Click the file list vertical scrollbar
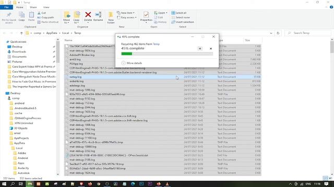Image resolution: width=334 pixels, height=187 pixels. click(x=332, y=47)
